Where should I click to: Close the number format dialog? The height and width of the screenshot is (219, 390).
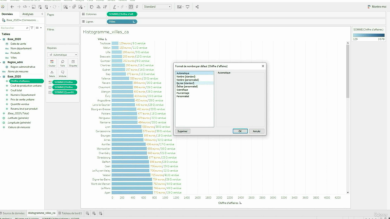[x=263, y=66]
